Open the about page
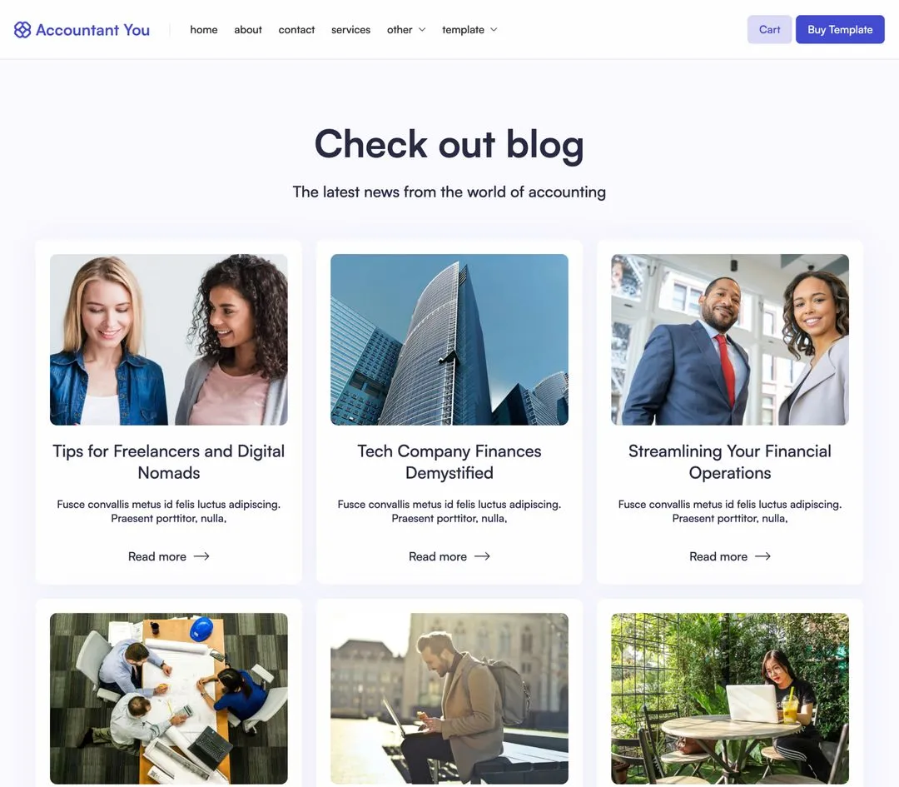 pyautogui.click(x=248, y=30)
